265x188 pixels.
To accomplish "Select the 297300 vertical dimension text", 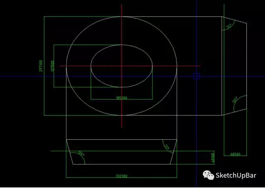I will [41, 66].
